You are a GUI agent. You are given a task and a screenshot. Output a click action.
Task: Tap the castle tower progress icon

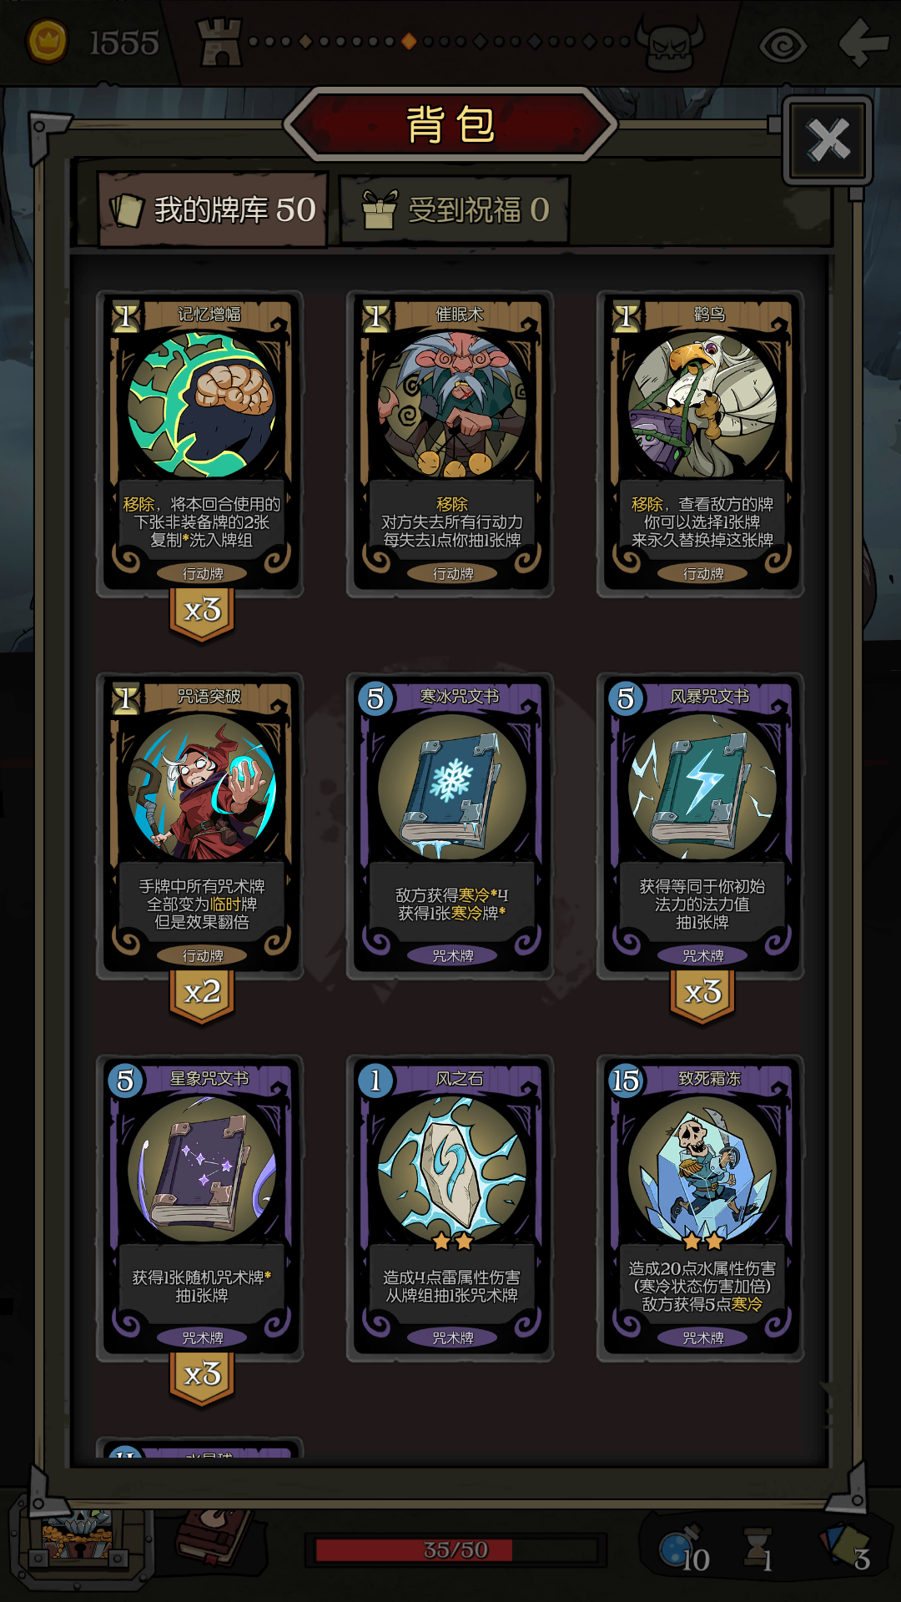[x=219, y=42]
